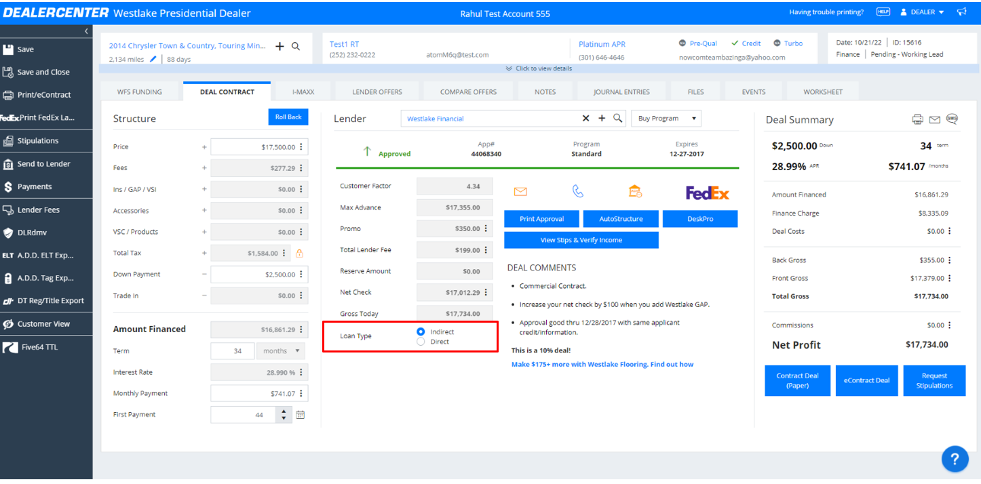This screenshot has height=484, width=981.
Task: Open Five64 TTL sidebar item
Action: (x=45, y=347)
